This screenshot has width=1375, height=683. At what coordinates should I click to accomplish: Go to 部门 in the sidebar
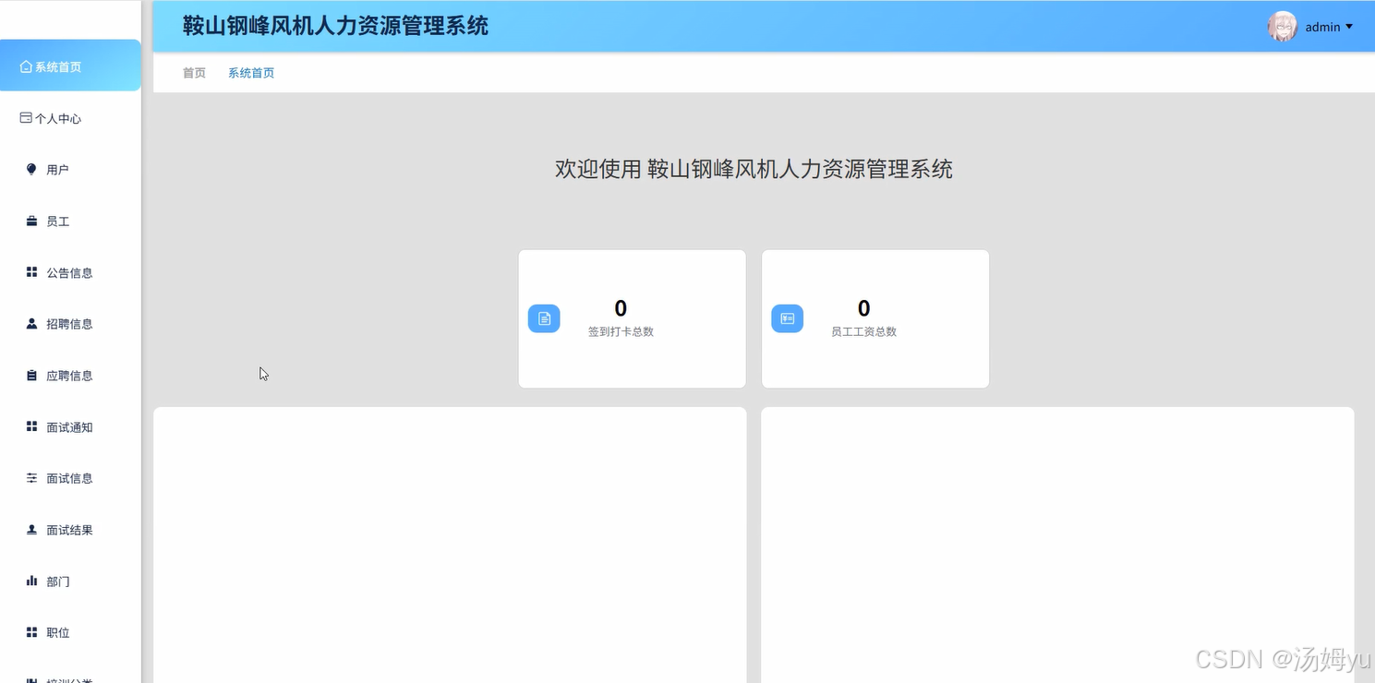[x=70, y=581]
